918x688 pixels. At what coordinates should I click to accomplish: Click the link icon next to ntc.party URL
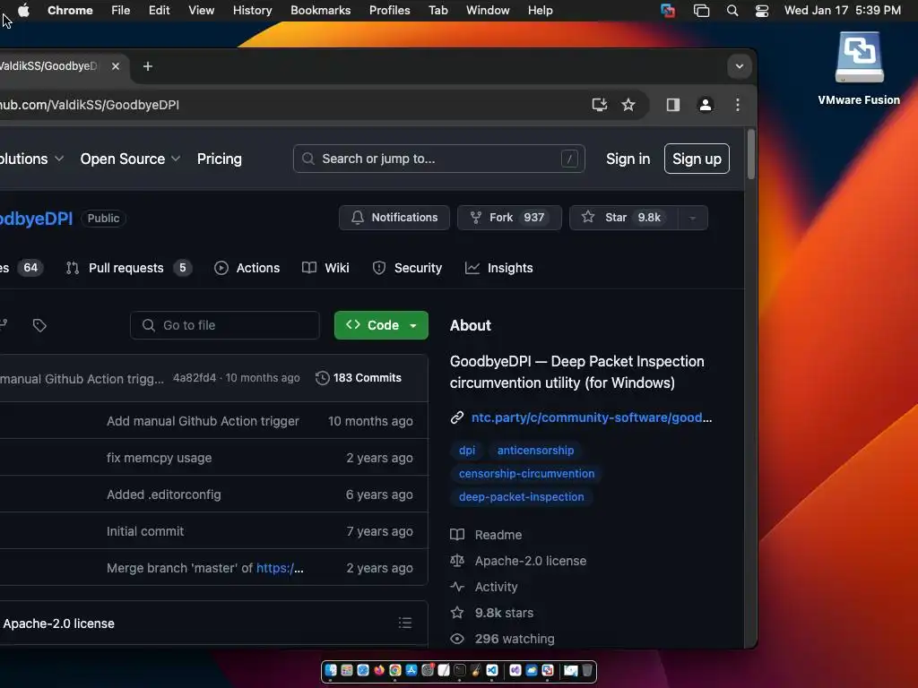pyautogui.click(x=457, y=417)
